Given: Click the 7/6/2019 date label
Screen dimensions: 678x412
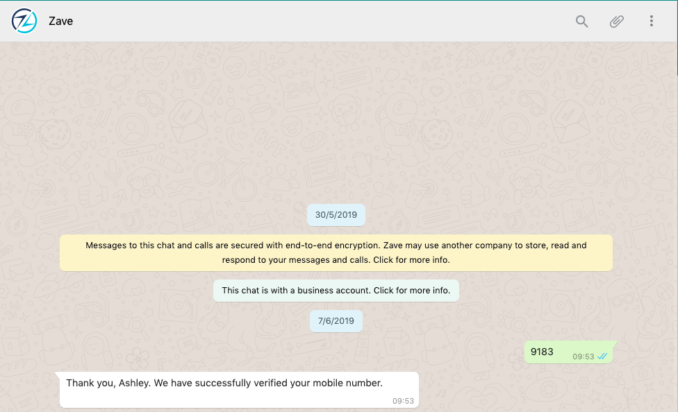Looking at the screenshot, I should click(336, 321).
